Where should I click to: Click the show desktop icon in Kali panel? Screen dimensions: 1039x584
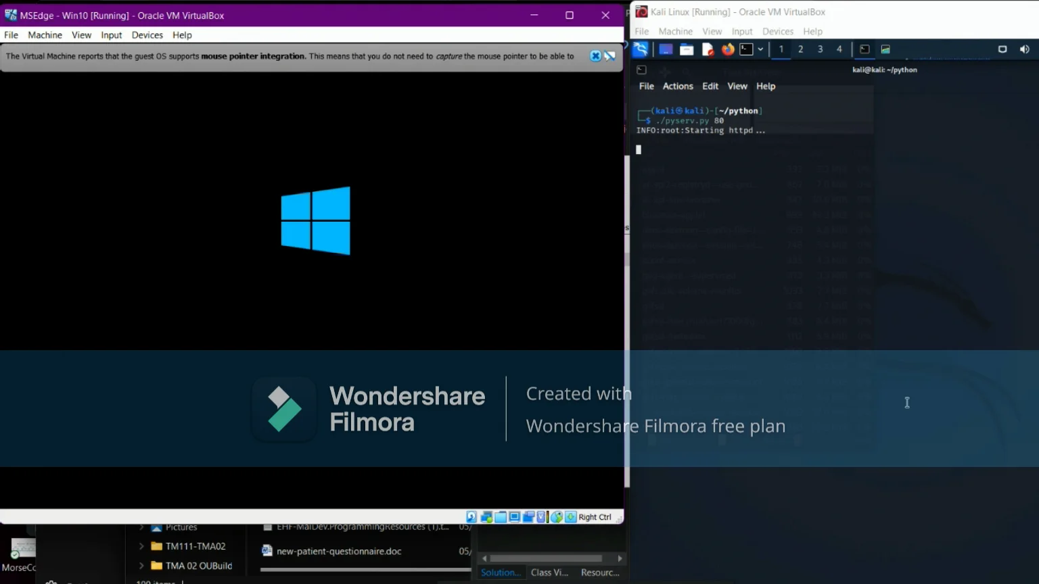click(x=666, y=49)
